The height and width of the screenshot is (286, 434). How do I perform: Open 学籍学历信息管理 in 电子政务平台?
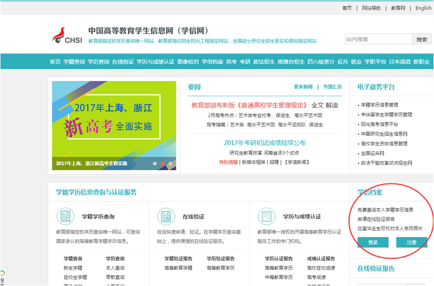coord(379,105)
